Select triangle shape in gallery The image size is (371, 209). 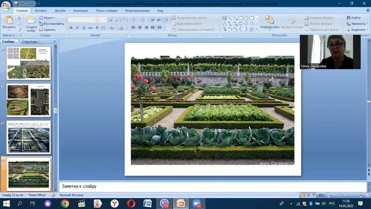[x=224, y=24]
